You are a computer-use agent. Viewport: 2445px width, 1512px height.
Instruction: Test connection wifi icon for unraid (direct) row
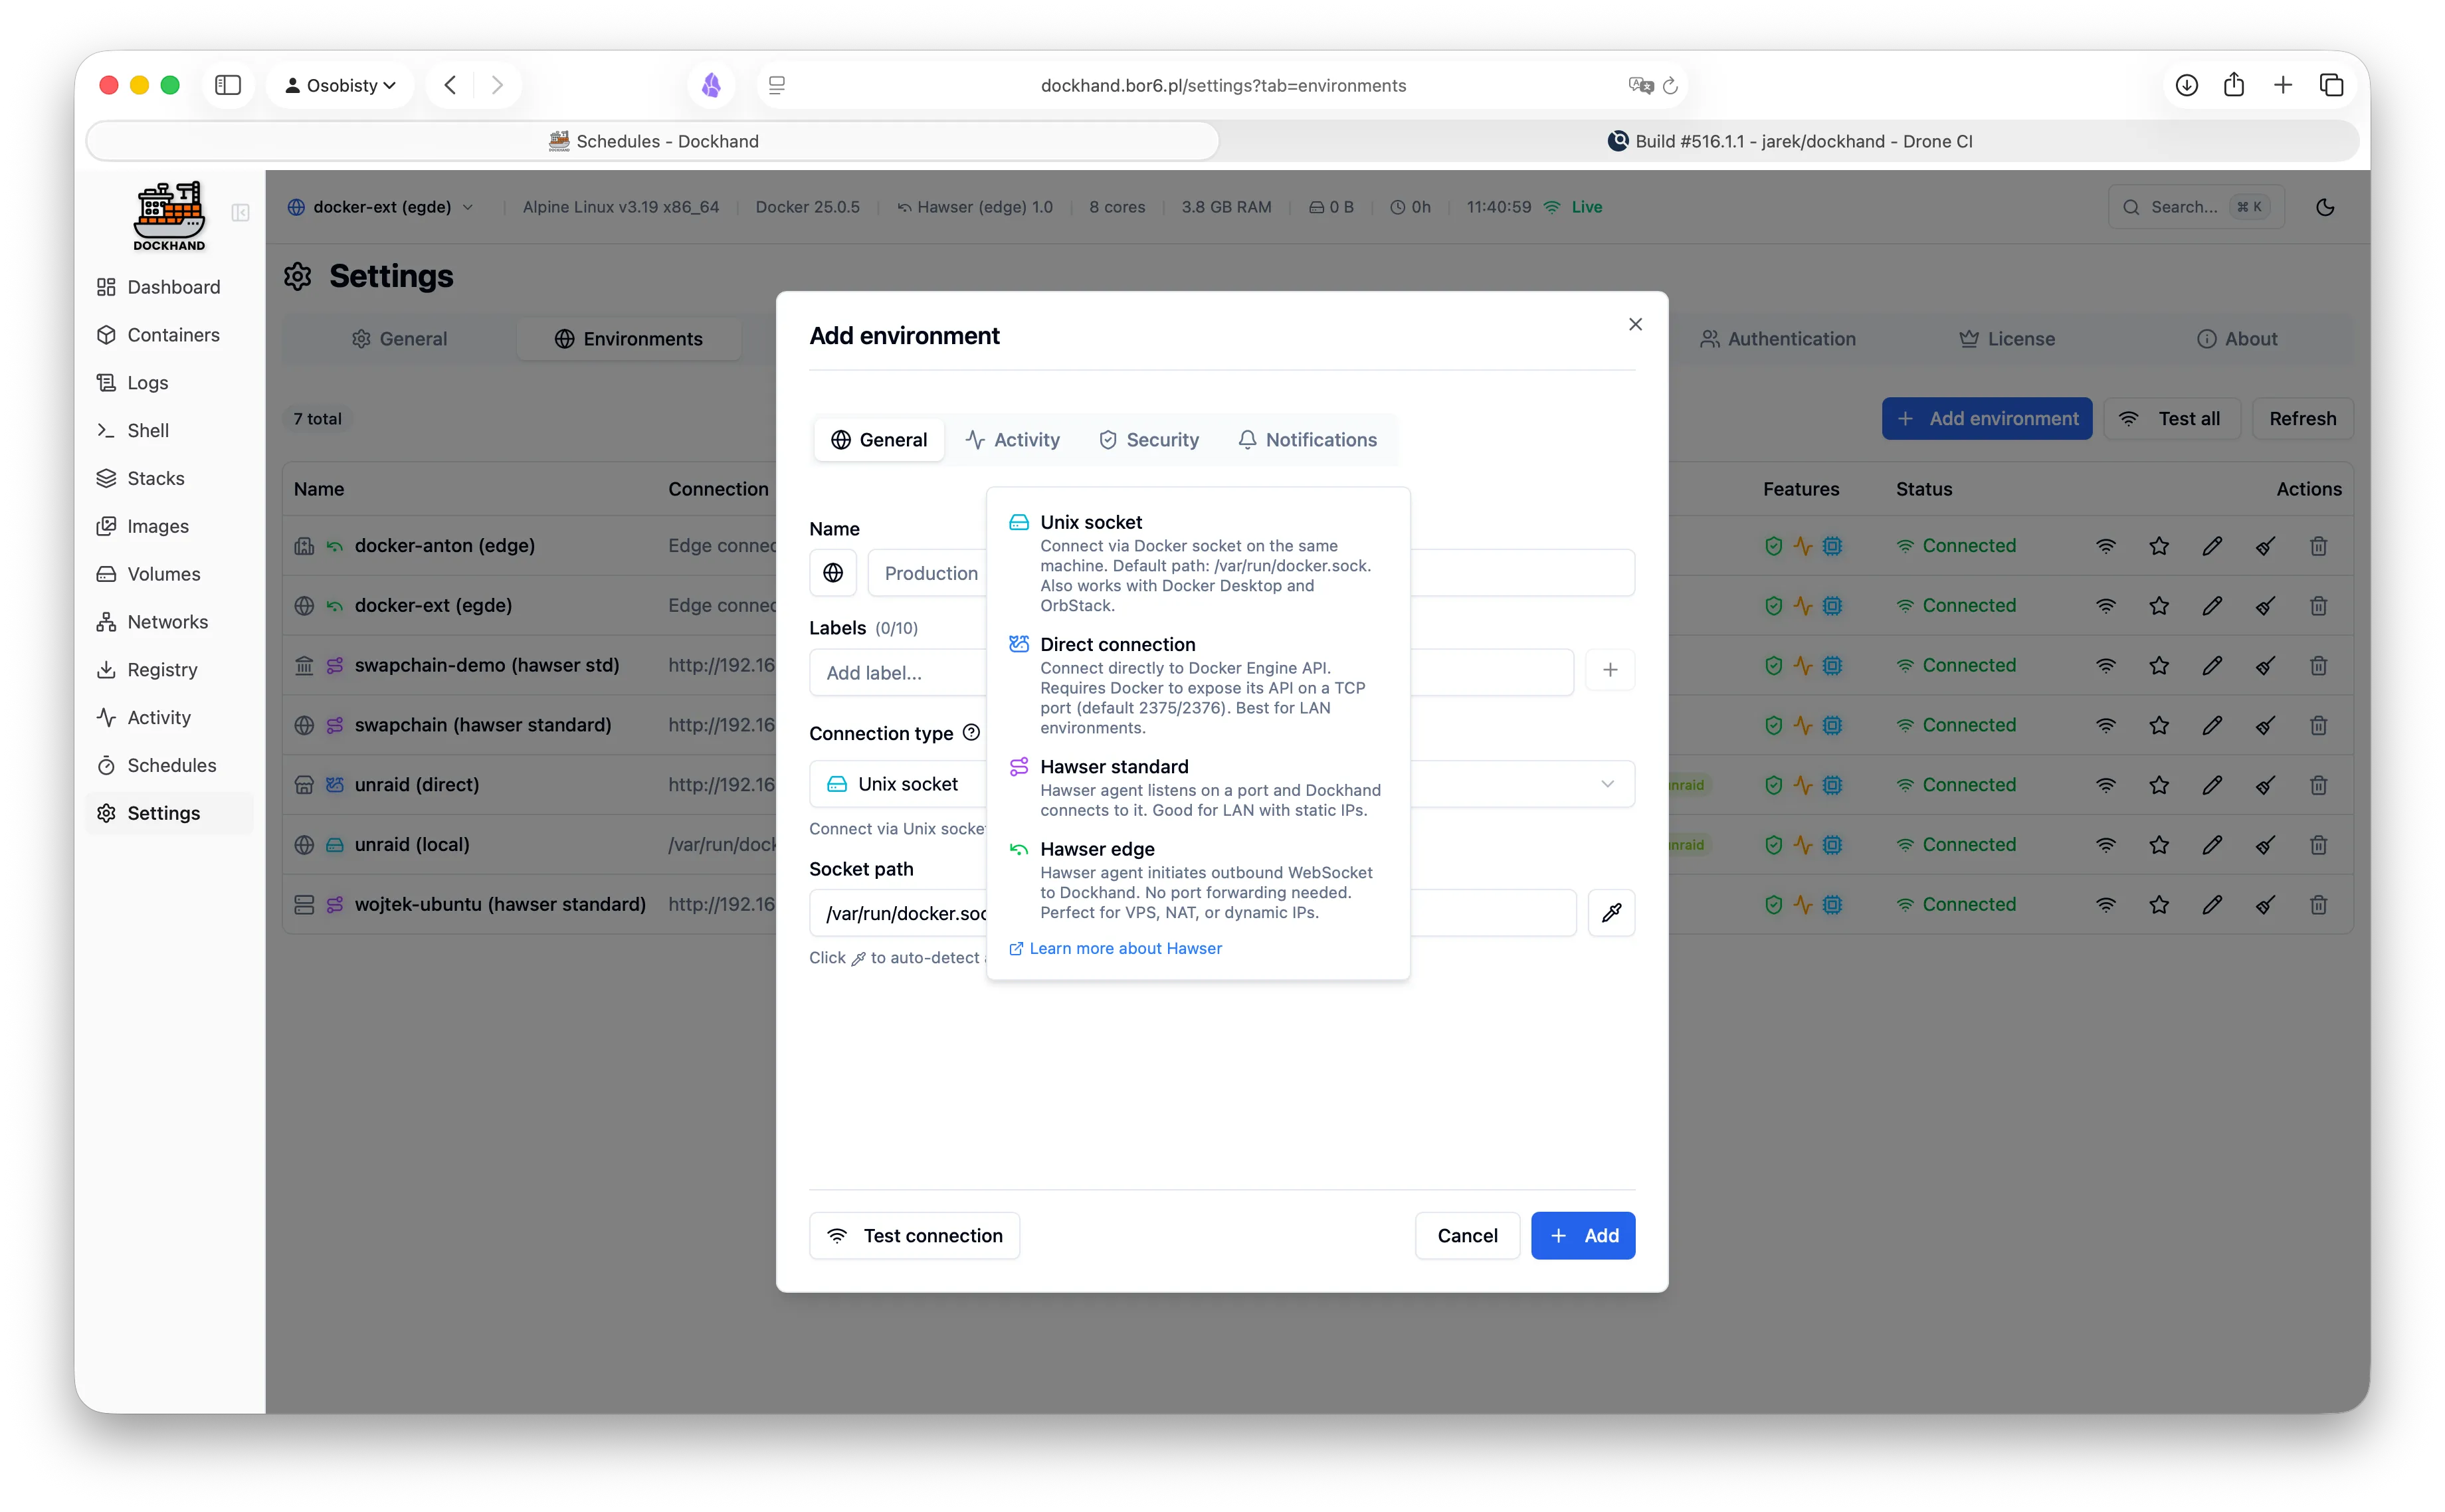pos(2106,785)
